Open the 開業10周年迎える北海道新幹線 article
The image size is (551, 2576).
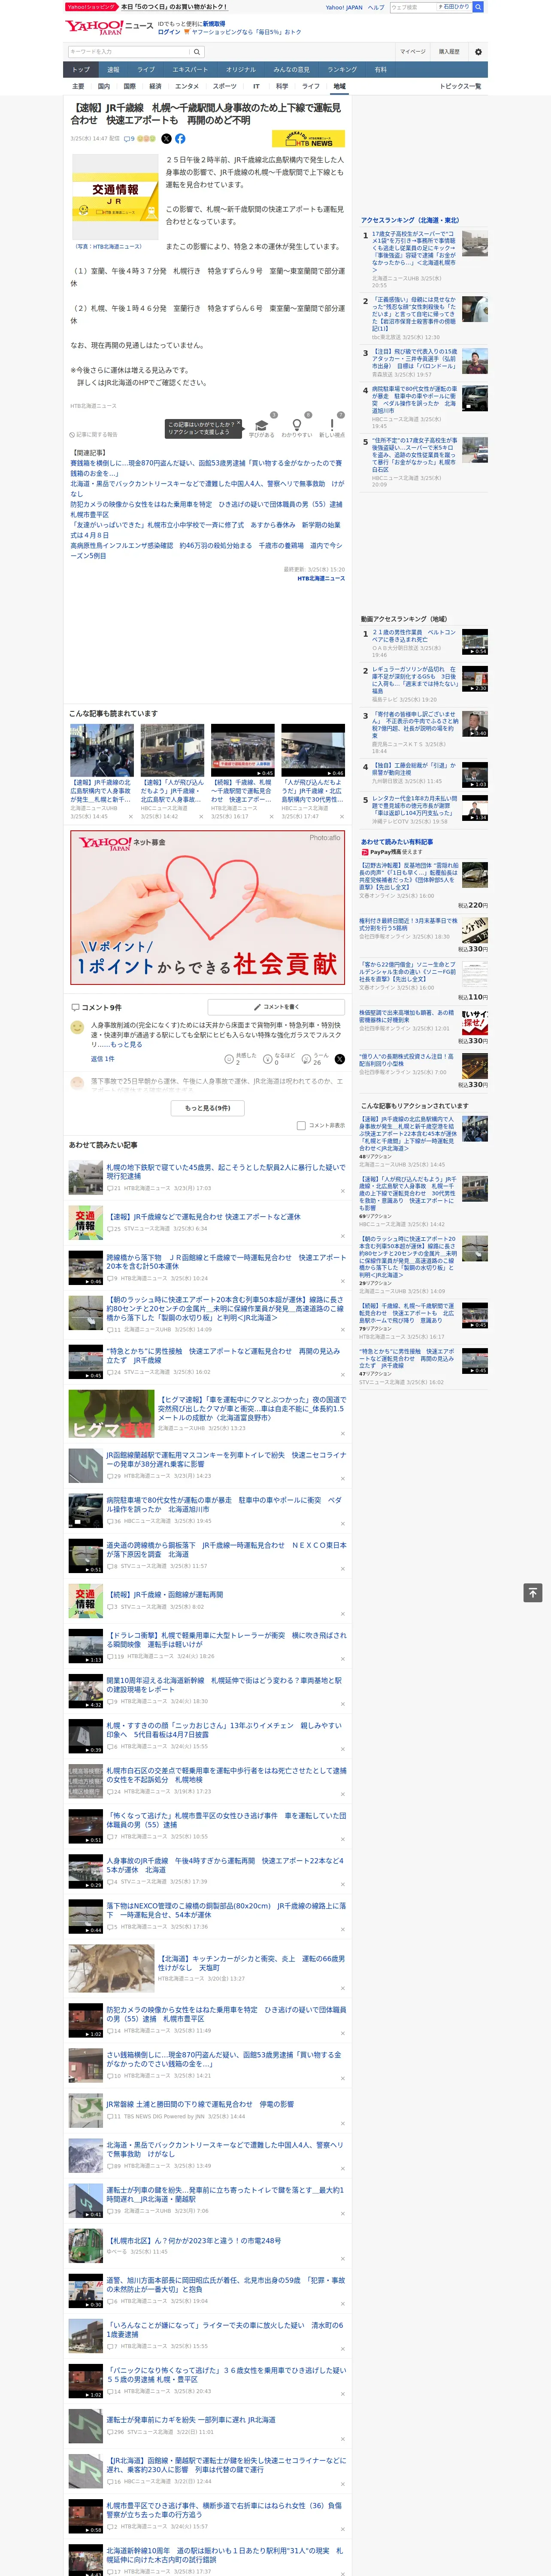[224, 1685]
